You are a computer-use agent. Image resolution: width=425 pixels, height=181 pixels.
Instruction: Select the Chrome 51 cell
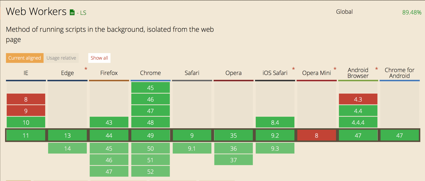coord(150,160)
